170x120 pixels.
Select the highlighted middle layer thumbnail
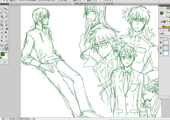tap(166, 48)
